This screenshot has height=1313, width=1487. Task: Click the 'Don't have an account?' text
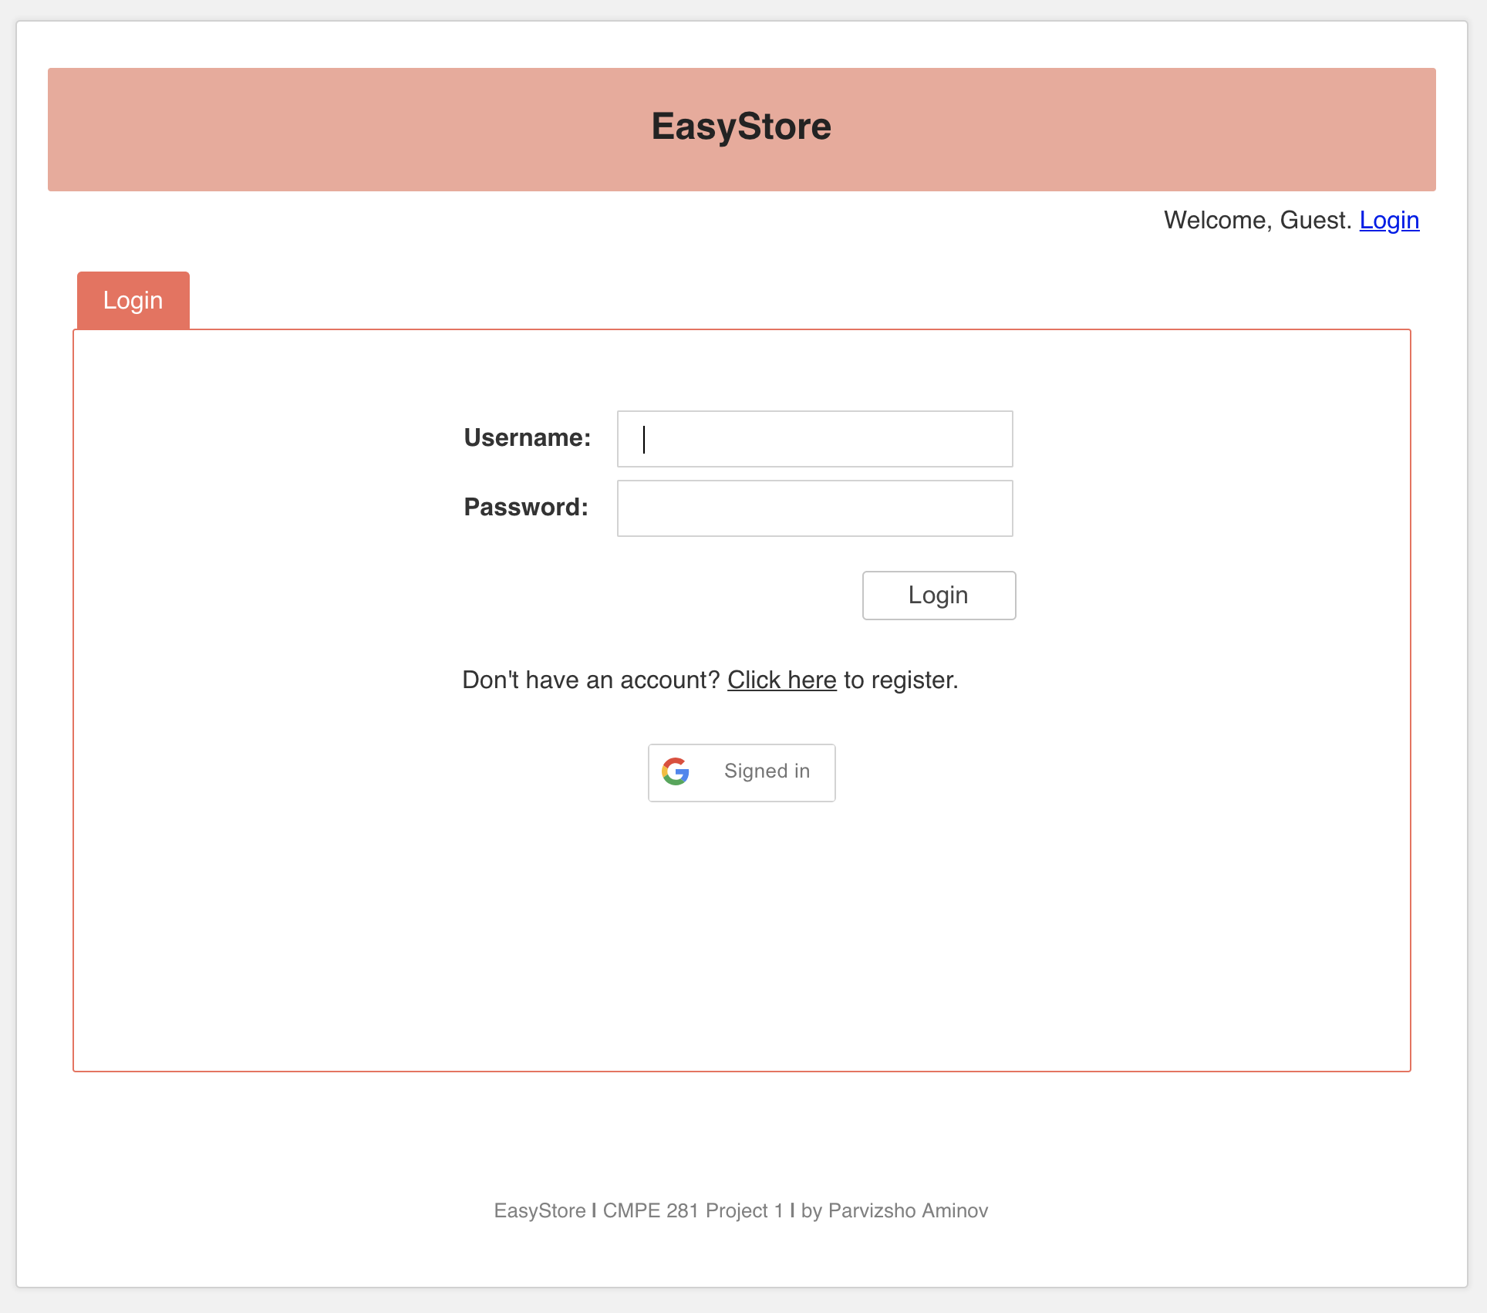[x=590, y=680]
